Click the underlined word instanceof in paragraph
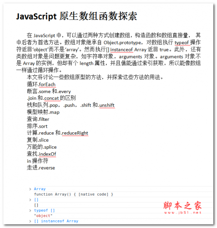This screenshot has height=228, width=217. coord(121,50)
